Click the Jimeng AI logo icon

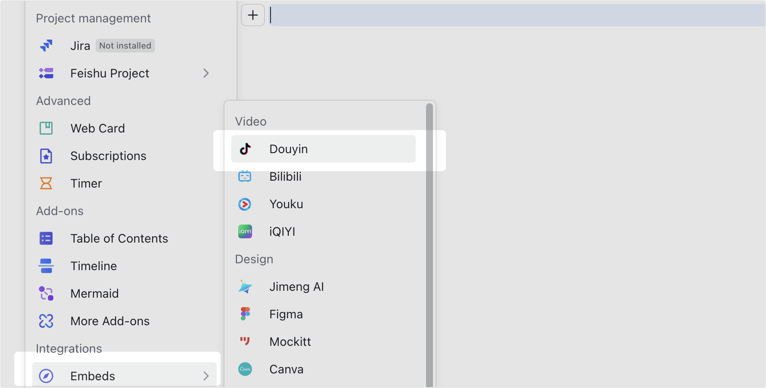coord(245,286)
